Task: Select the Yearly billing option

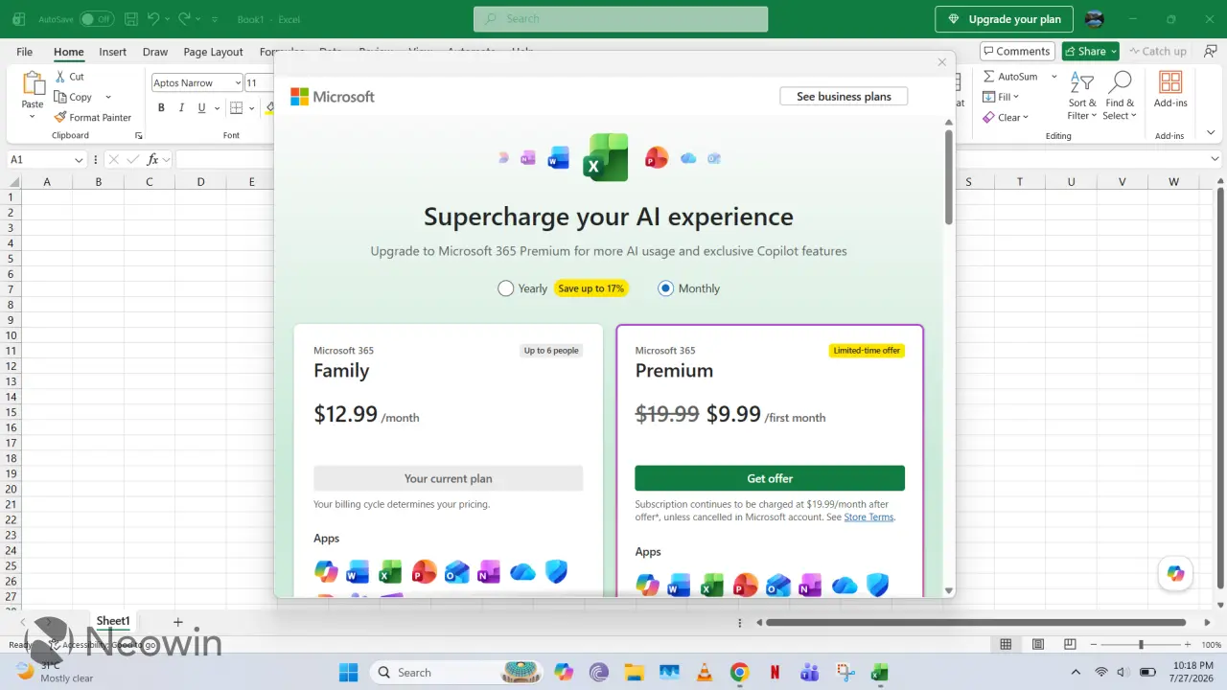Action: [506, 288]
